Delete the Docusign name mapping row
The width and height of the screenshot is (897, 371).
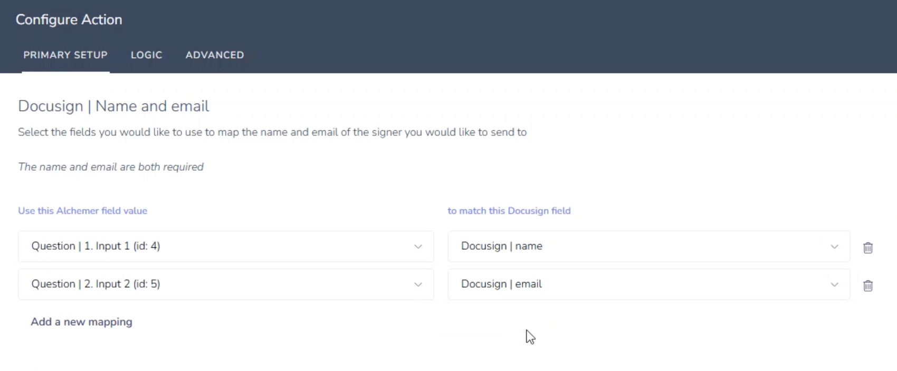(x=868, y=248)
